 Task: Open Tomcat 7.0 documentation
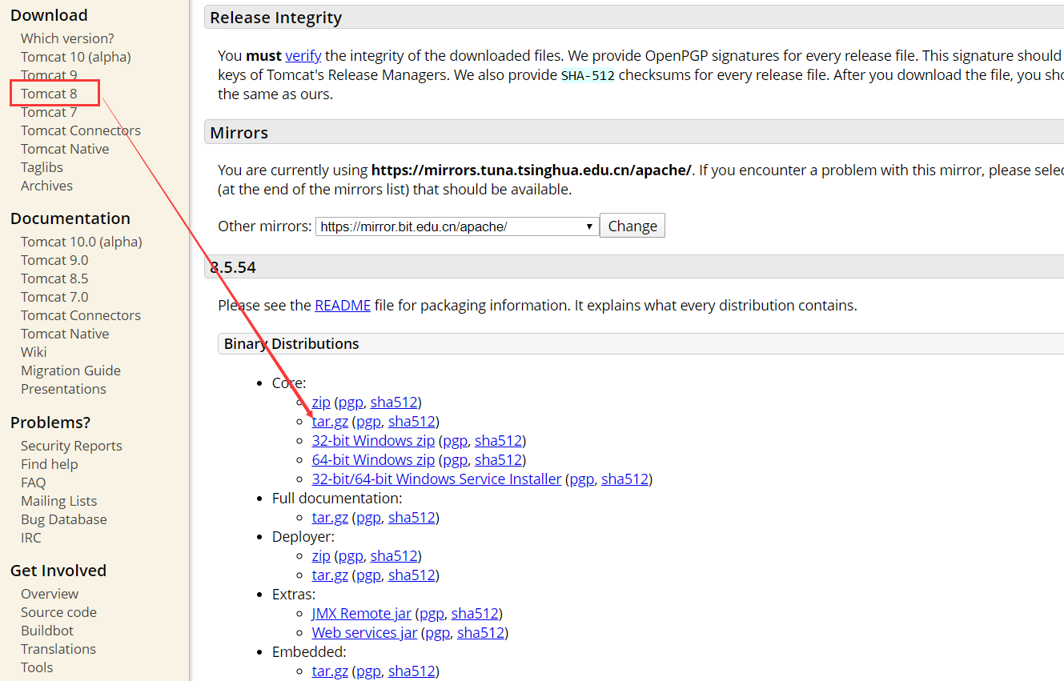point(54,297)
